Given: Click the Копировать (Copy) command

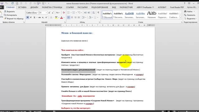Looking at the screenshot, I should pos(10,15).
